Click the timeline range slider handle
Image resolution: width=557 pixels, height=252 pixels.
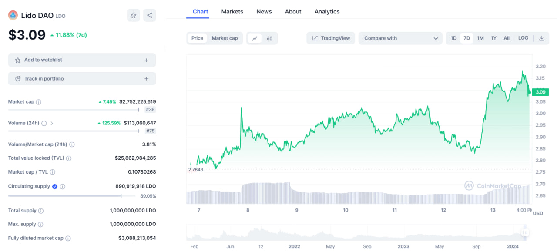[x=525, y=232]
